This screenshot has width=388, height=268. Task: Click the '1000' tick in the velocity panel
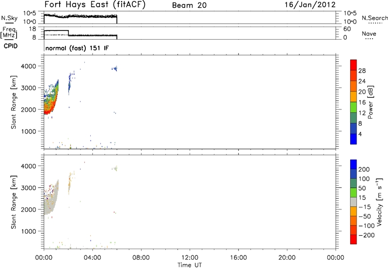(x=28, y=231)
